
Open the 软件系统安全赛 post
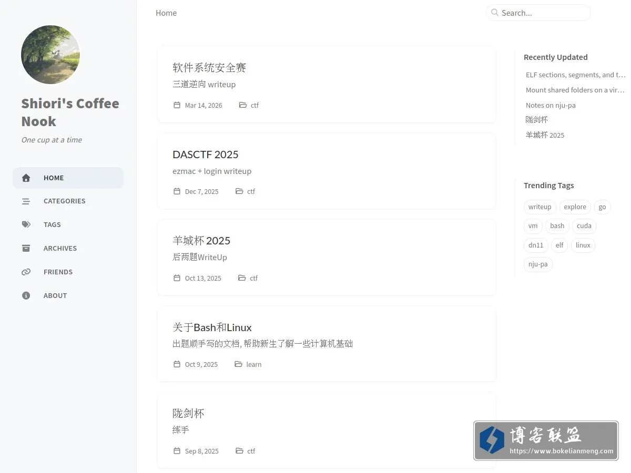(209, 67)
